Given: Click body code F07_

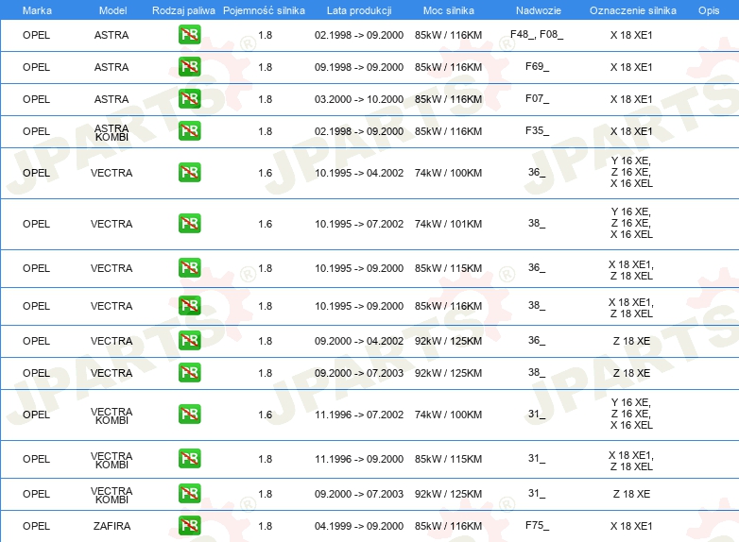Looking at the screenshot, I should pyautogui.click(x=537, y=98).
